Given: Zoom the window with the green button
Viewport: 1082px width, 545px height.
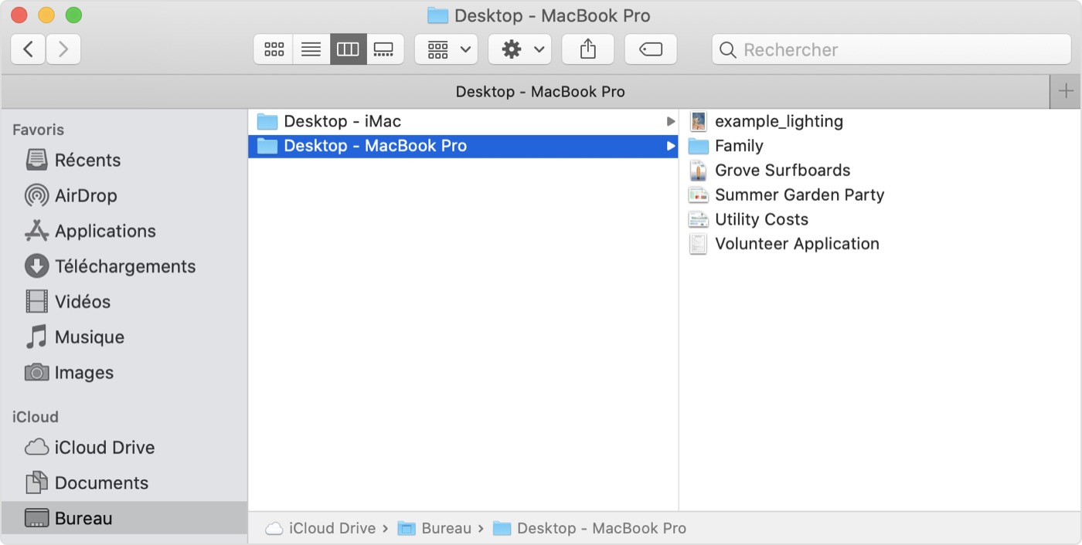Looking at the screenshot, I should click(73, 15).
